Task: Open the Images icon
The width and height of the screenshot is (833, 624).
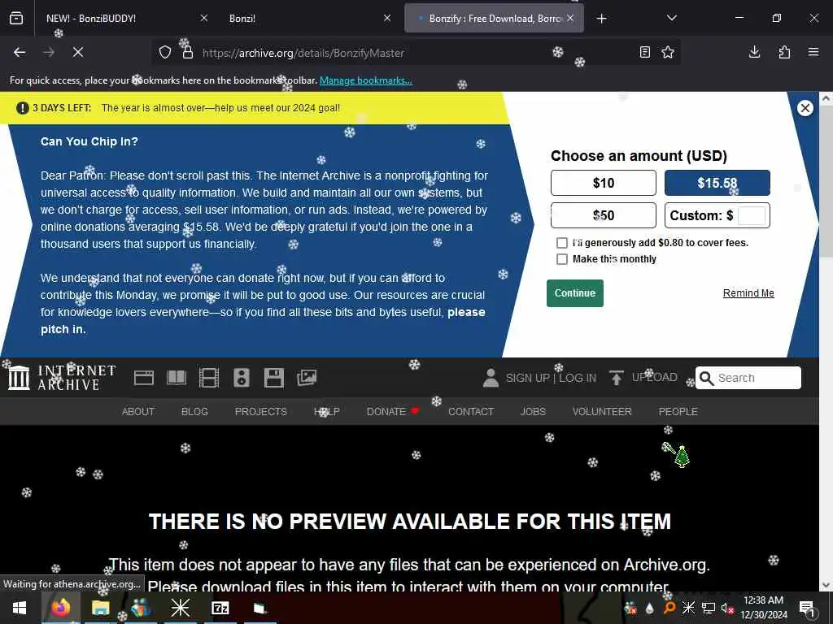Action: click(x=307, y=378)
